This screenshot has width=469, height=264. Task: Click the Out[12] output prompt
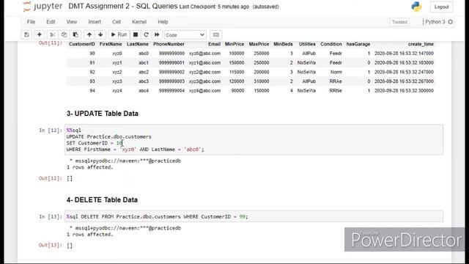click(x=51, y=178)
